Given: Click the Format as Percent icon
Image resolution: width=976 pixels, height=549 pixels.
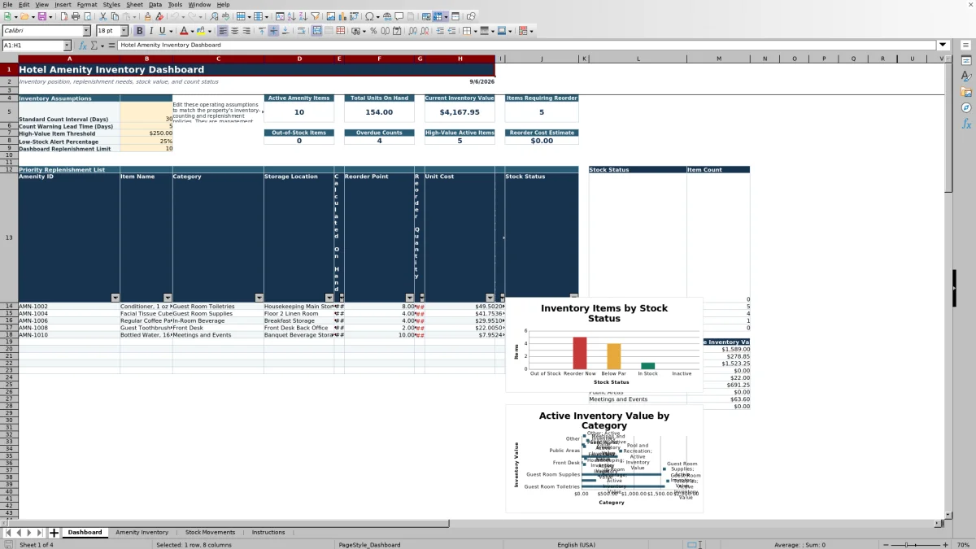Looking at the screenshot, I should coord(373,31).
